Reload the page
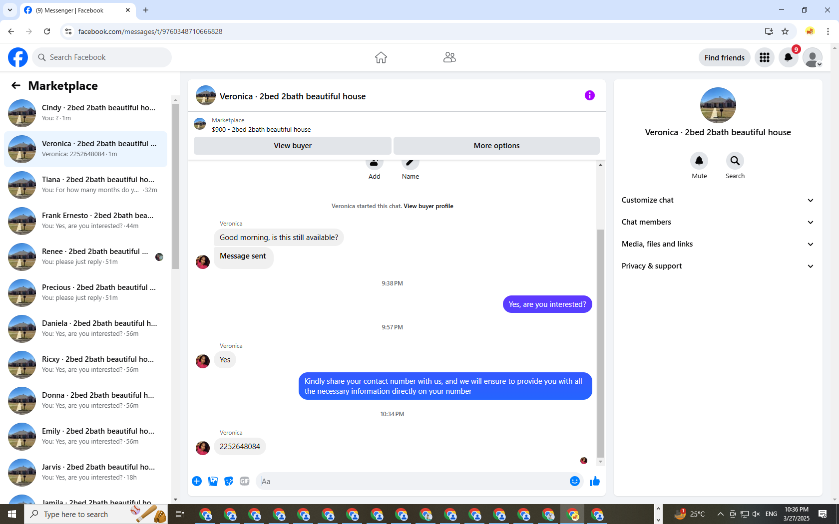The height and width of the screenshot is (524, 839). [47, 31]
